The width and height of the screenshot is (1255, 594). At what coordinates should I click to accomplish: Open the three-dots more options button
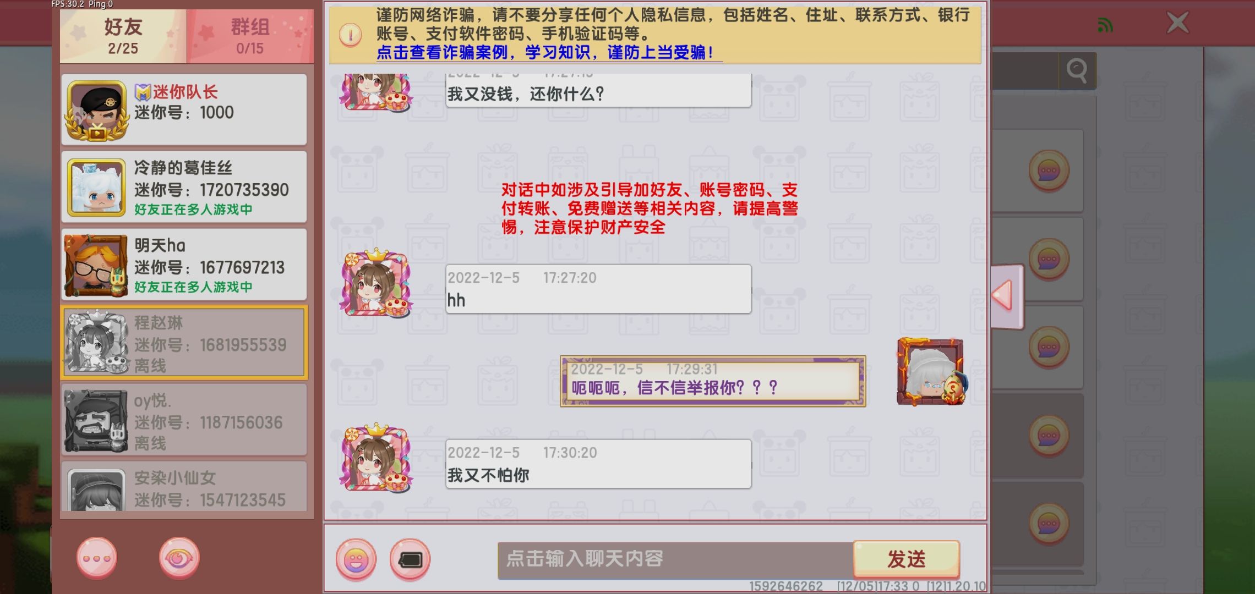pyautogui.click(x=97, y=558)
